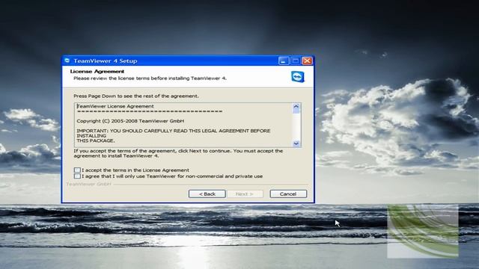The width and height of the screenshot is (479, 269).
Task: Click the disabled maximize button in title bar
Action: [295, 61]
